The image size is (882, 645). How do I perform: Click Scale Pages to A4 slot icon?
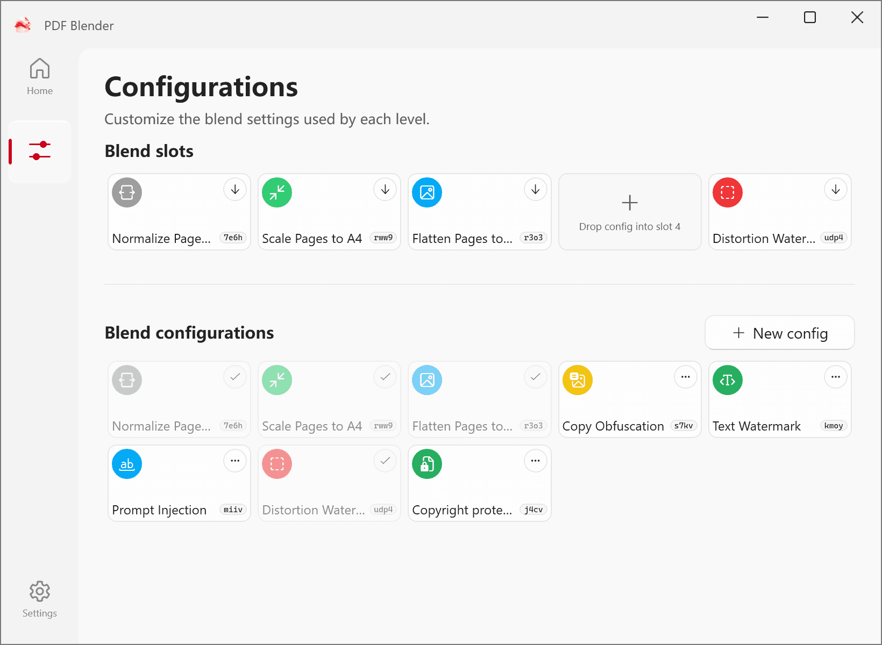click(277, 192)
